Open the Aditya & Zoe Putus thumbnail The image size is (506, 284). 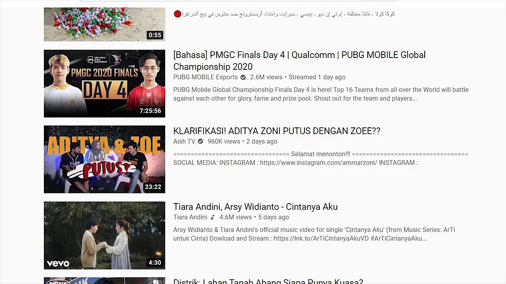(x=104, y=159)
